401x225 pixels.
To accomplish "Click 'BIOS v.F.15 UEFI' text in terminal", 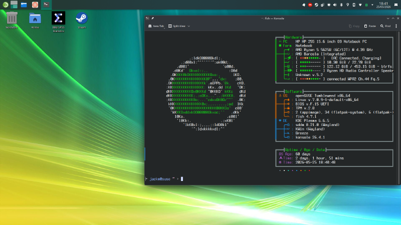I will click(312, 104).
